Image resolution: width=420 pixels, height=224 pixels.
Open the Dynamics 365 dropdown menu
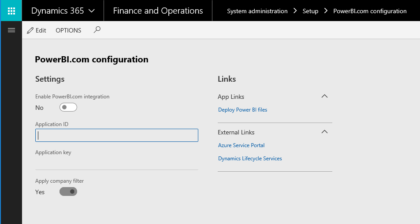click(63, 11)
